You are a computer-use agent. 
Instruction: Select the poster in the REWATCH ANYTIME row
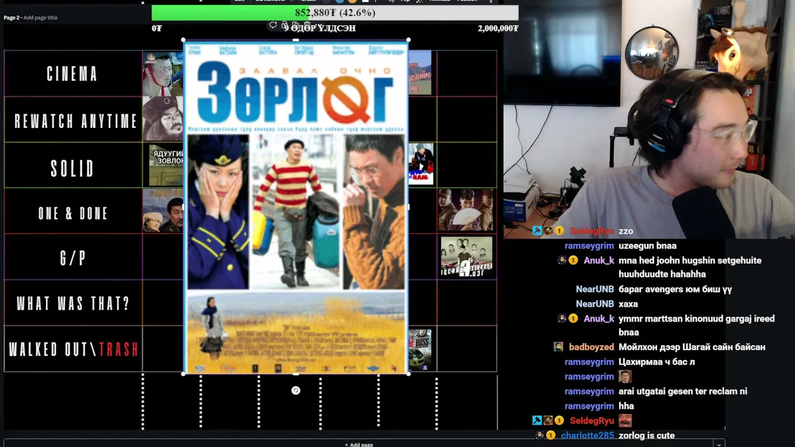(163, 119)
